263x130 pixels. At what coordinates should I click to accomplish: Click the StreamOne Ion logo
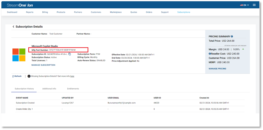point(20,5)
